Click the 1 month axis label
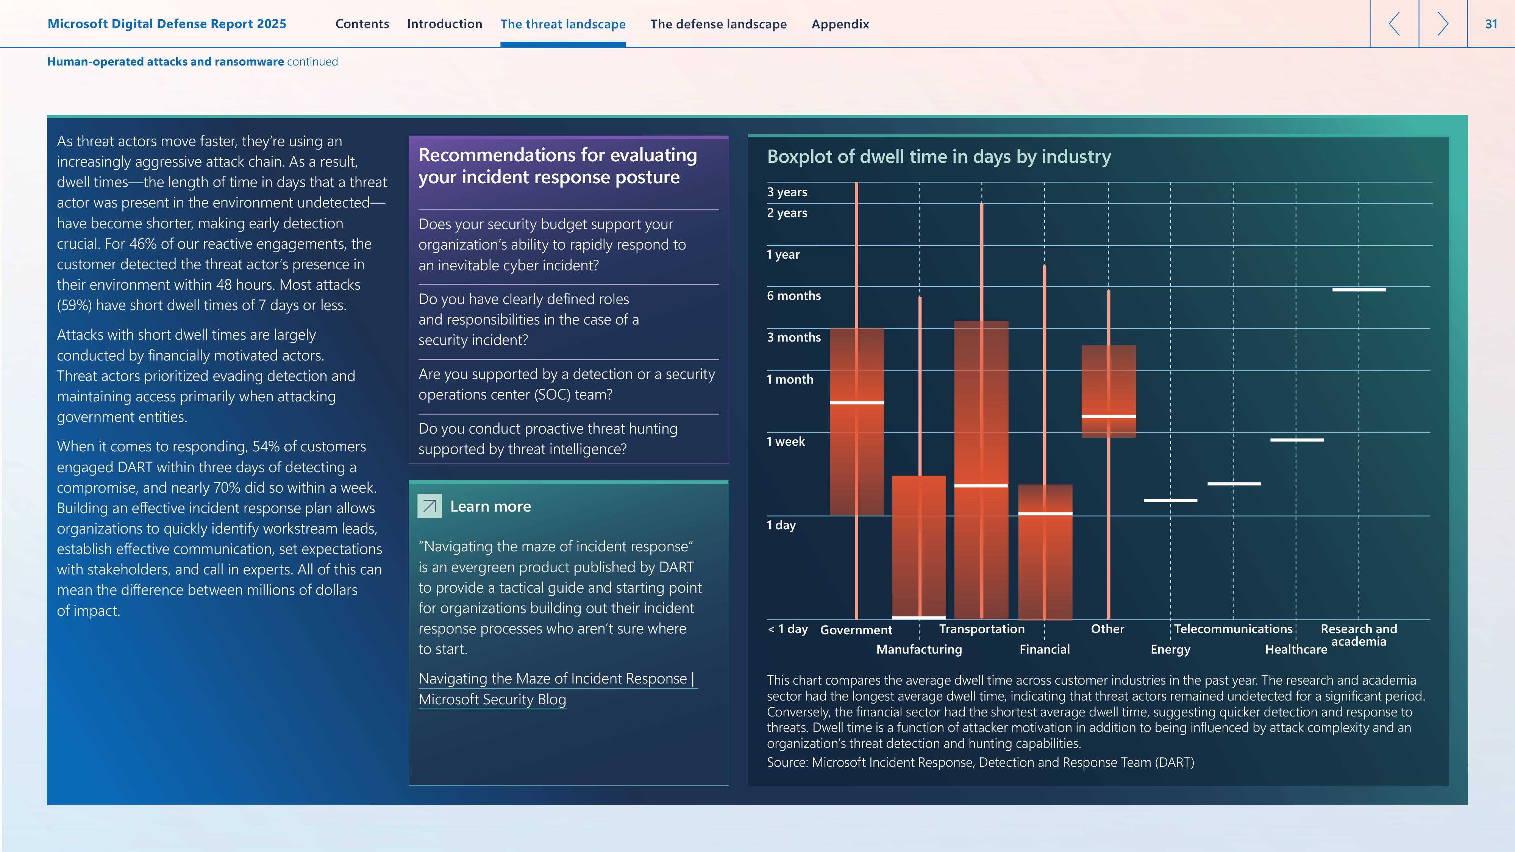The image size is (1515, 852). (x=790, y=379)
